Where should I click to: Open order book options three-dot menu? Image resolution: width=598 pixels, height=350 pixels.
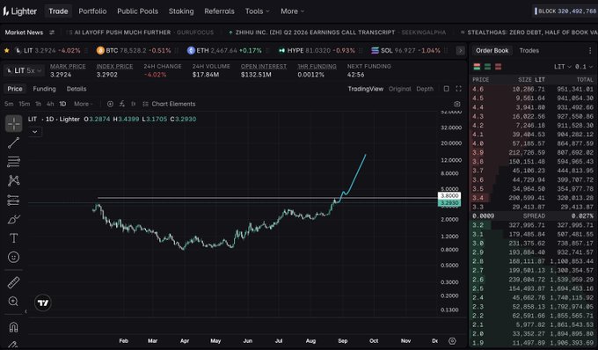click(x=590, y=50)
